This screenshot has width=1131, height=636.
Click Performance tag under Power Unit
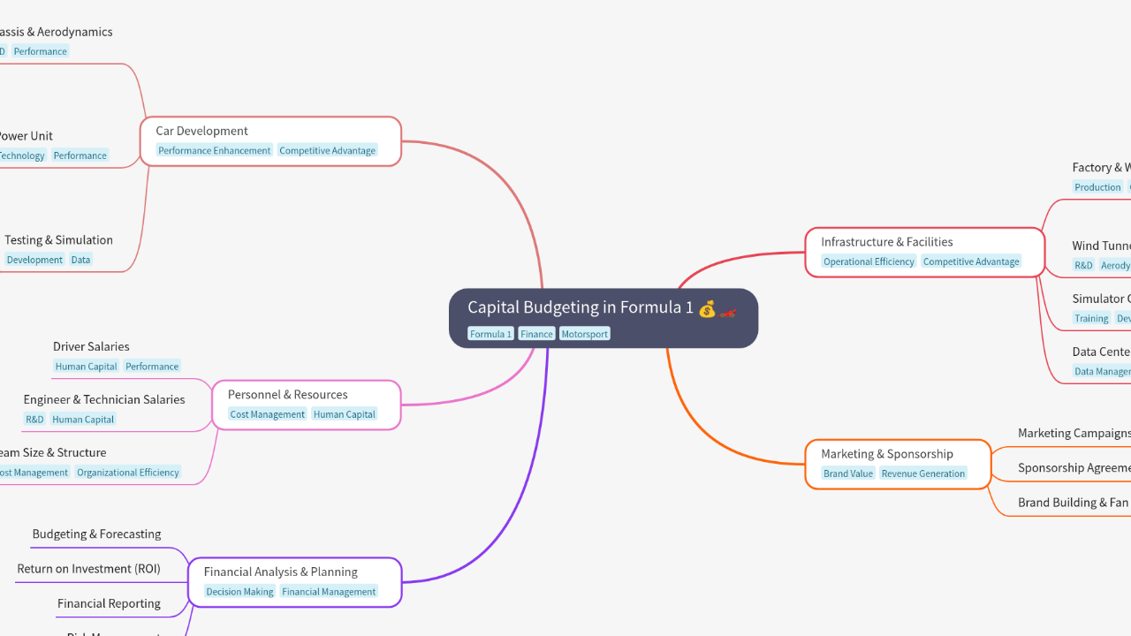[80, 155]
